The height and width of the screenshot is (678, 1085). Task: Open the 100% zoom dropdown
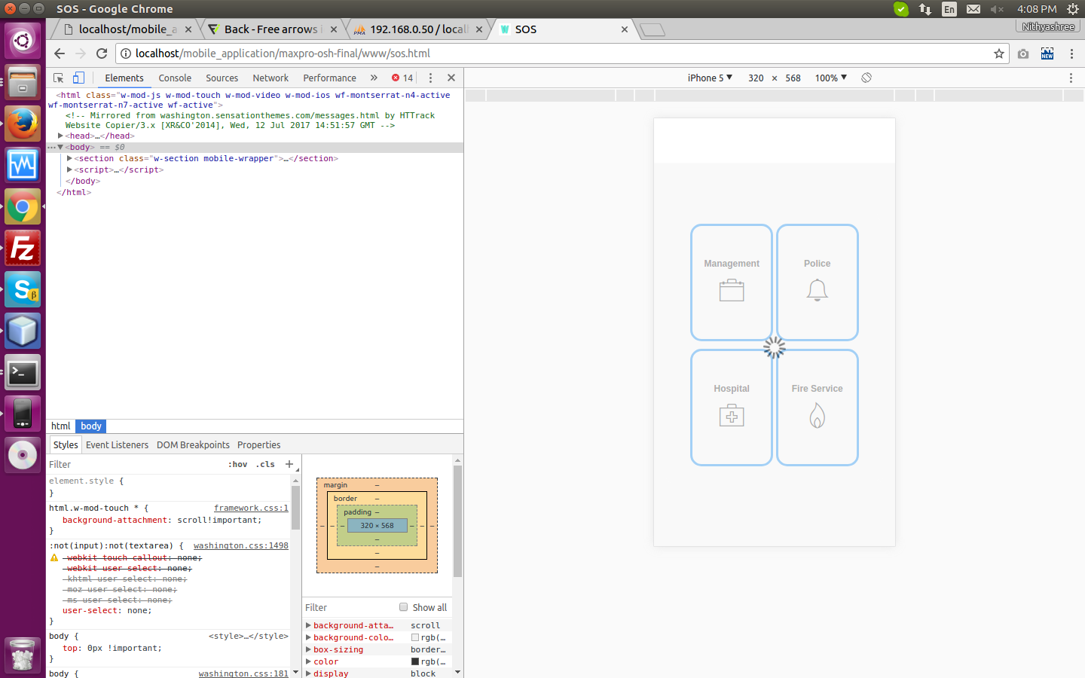pos(831,78)
